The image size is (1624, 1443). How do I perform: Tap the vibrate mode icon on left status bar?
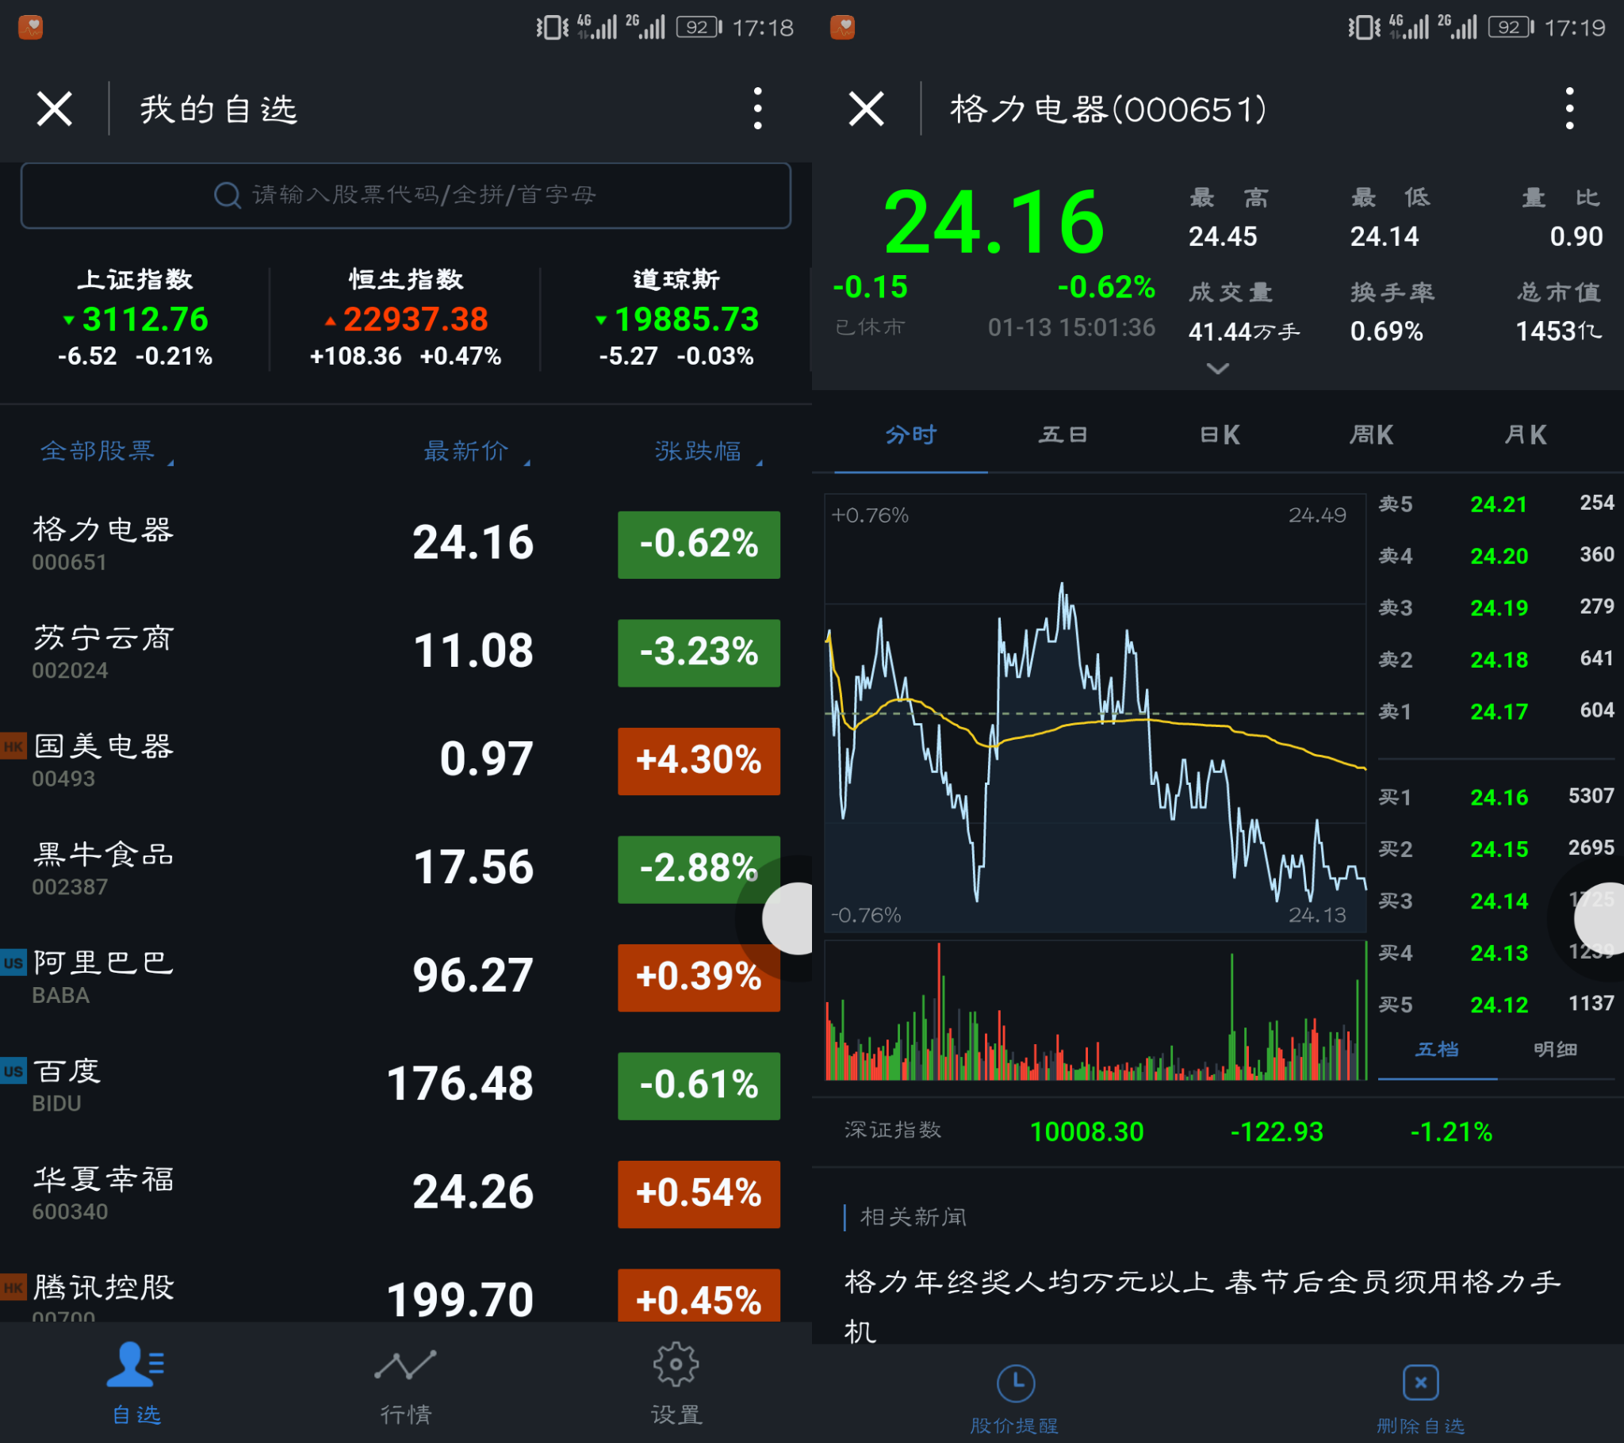(x=552, y=28)
